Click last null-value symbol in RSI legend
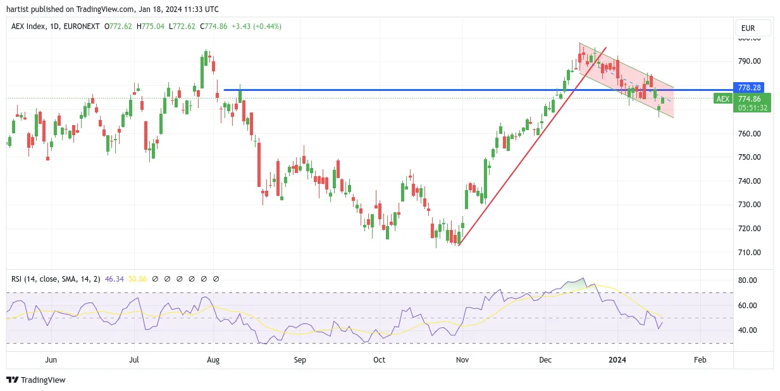 216,279
